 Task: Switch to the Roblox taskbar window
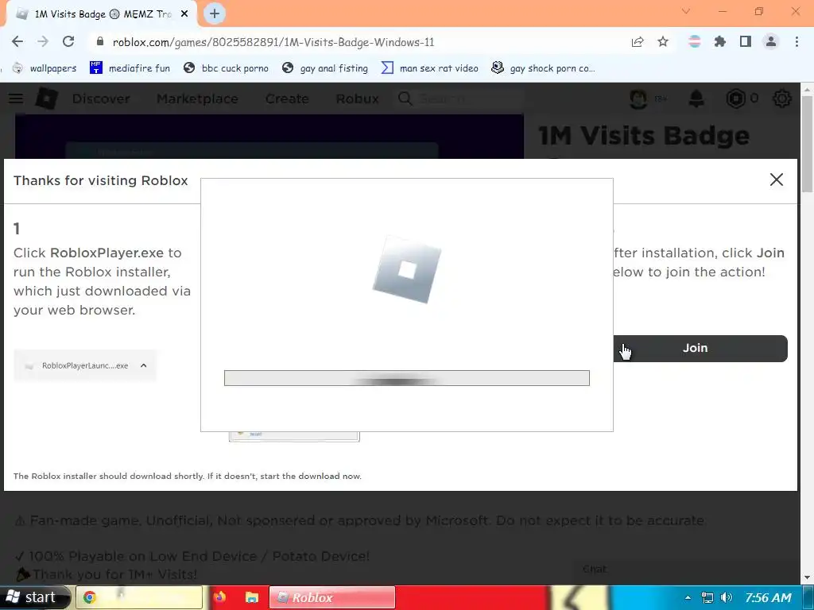click(332, 597)
